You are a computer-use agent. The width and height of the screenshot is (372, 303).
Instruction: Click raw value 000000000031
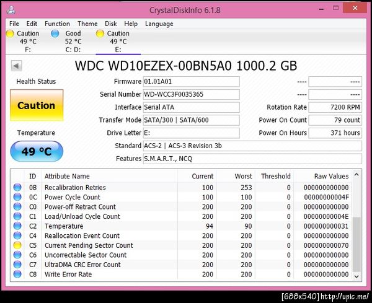pyautogui.click(x=326, y=226)
